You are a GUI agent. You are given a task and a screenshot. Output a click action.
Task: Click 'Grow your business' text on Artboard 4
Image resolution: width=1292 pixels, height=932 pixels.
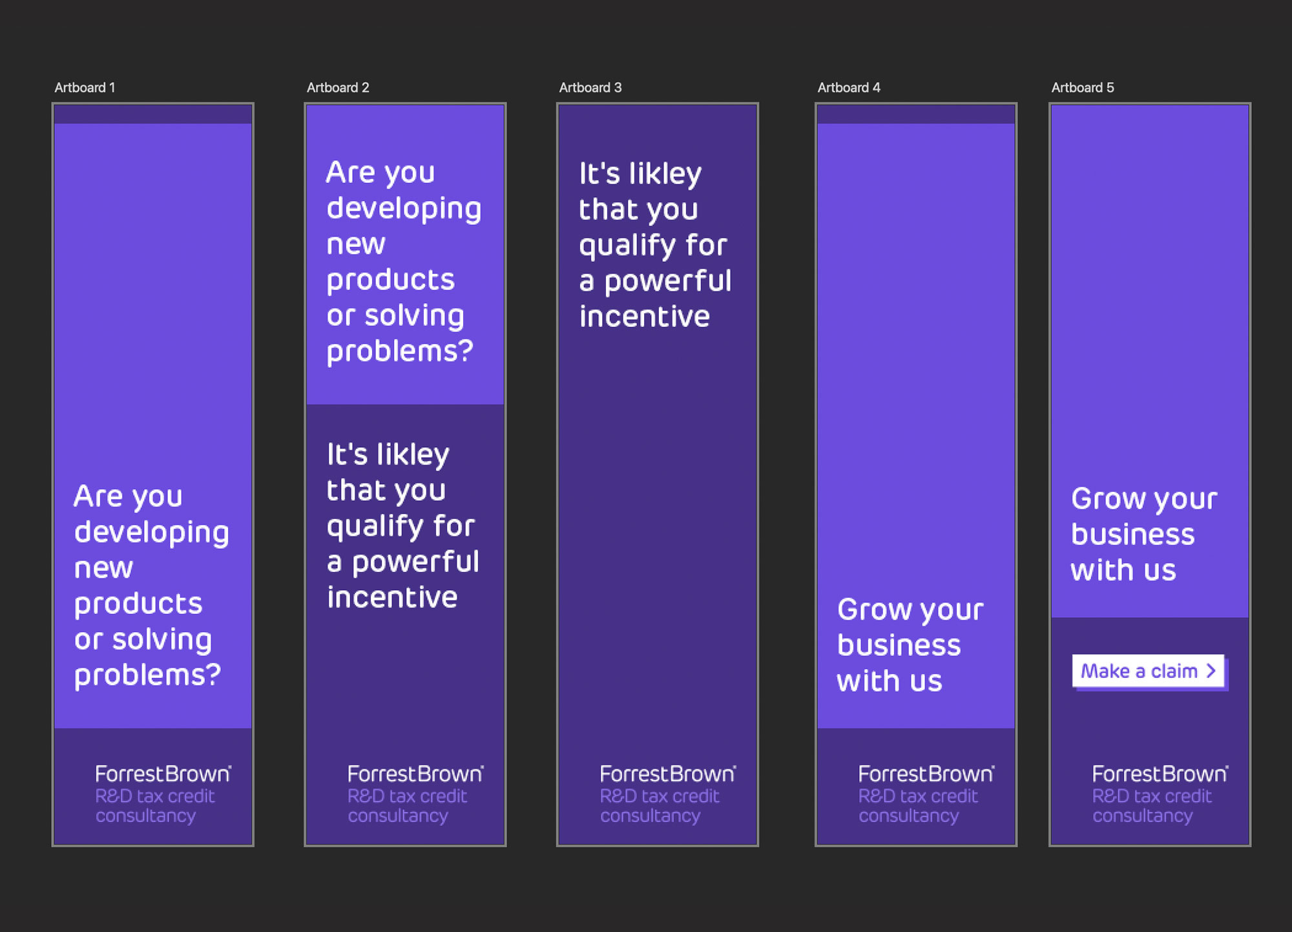pyautogui.click(x=908, y=645)
